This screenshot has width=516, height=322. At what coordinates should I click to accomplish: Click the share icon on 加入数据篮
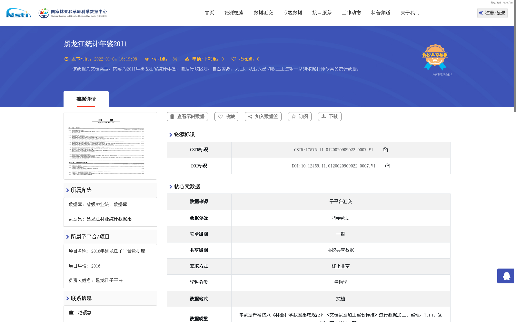(250, 116)
